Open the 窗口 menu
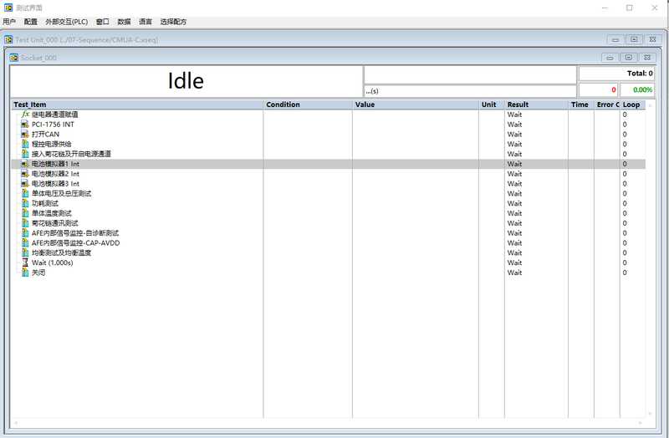 [x=102, y=22]
